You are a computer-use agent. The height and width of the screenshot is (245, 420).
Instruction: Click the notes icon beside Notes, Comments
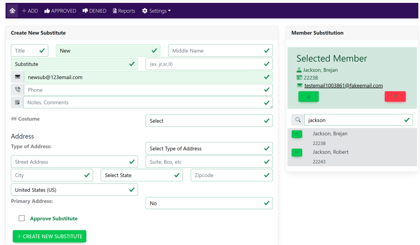[17, 103]
